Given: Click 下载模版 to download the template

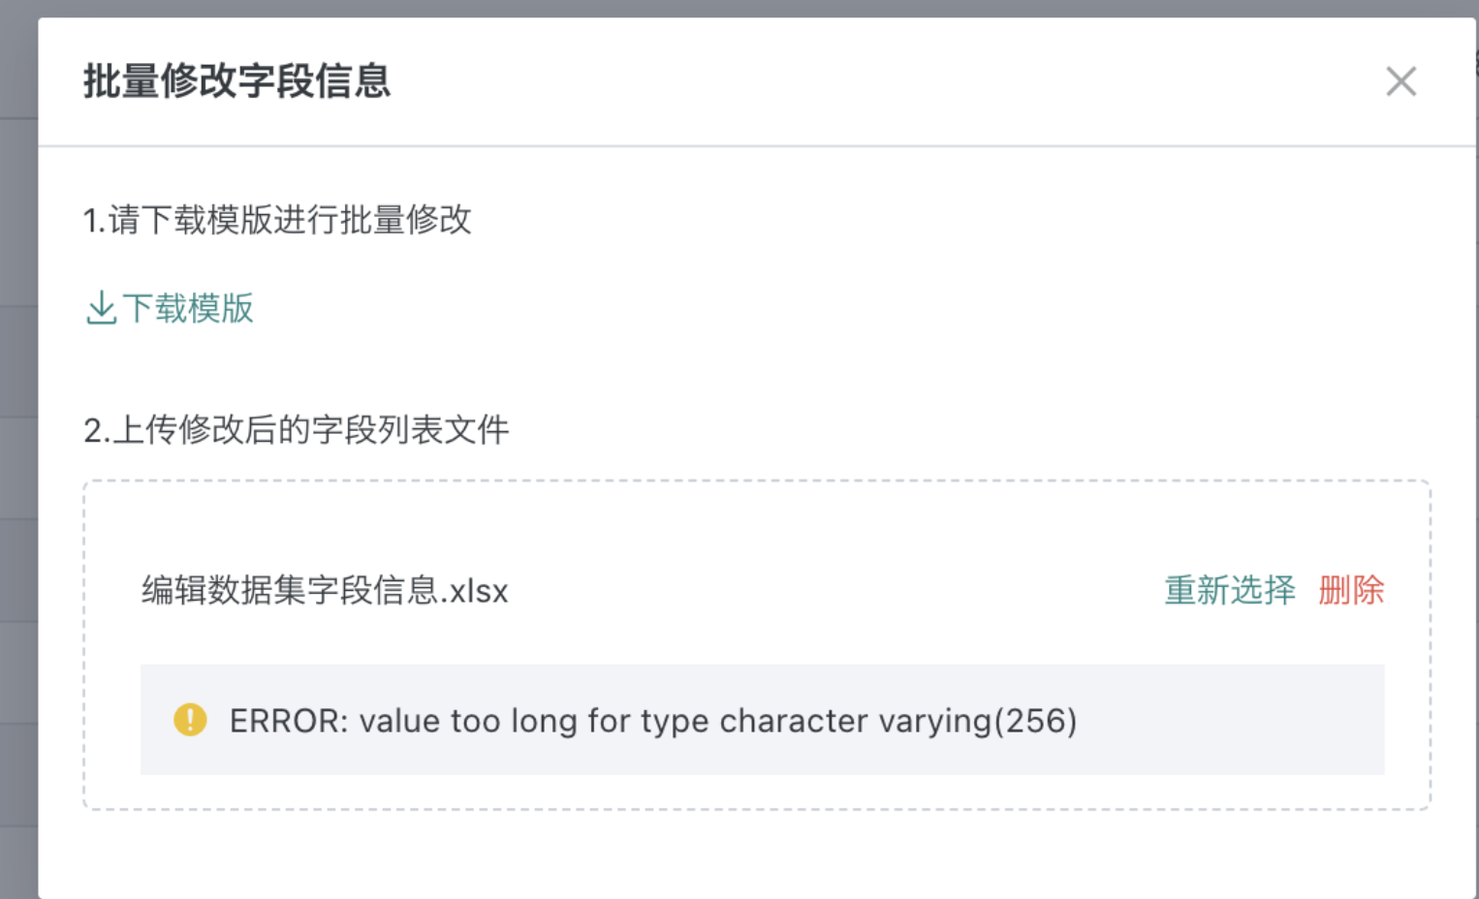Looking at the screenshot, I should (x=188, y=309).
